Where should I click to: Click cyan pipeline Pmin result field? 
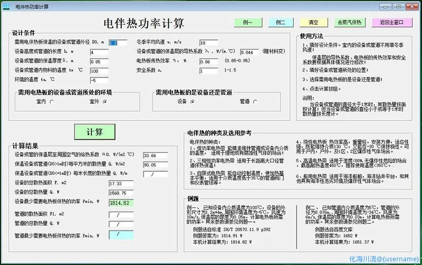point(121,234)
